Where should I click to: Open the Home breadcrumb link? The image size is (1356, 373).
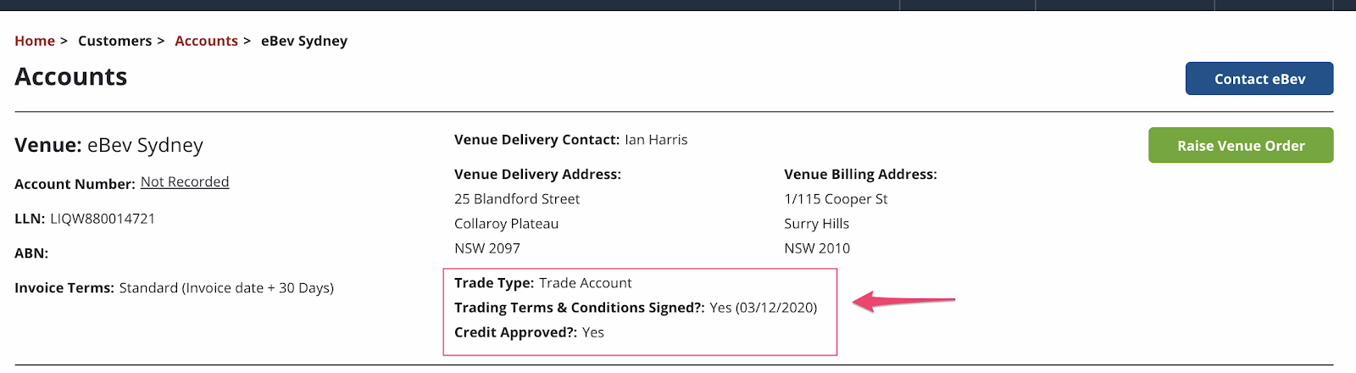(35, 41)
